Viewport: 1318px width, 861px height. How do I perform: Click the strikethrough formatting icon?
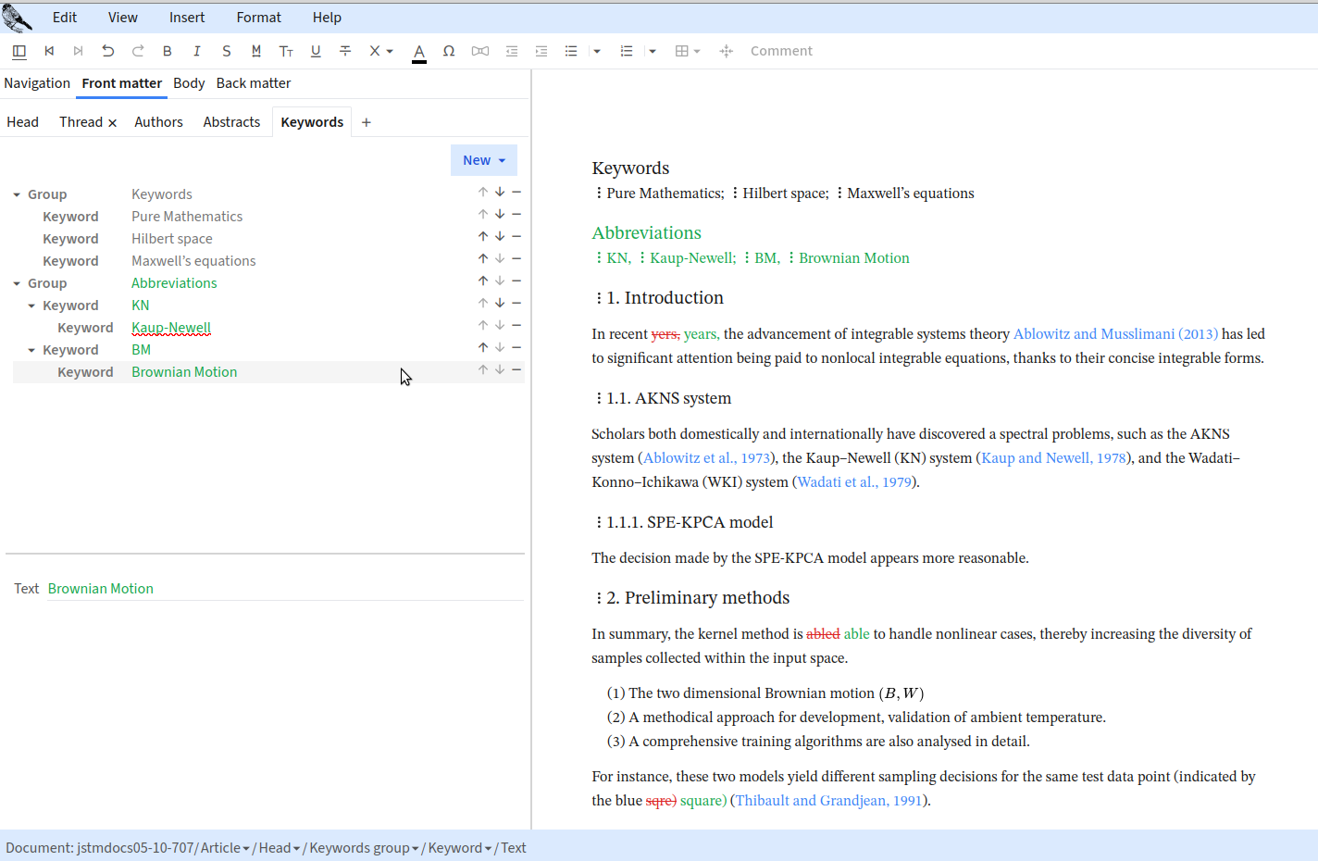pyautogui.click(x=345, y=51)
